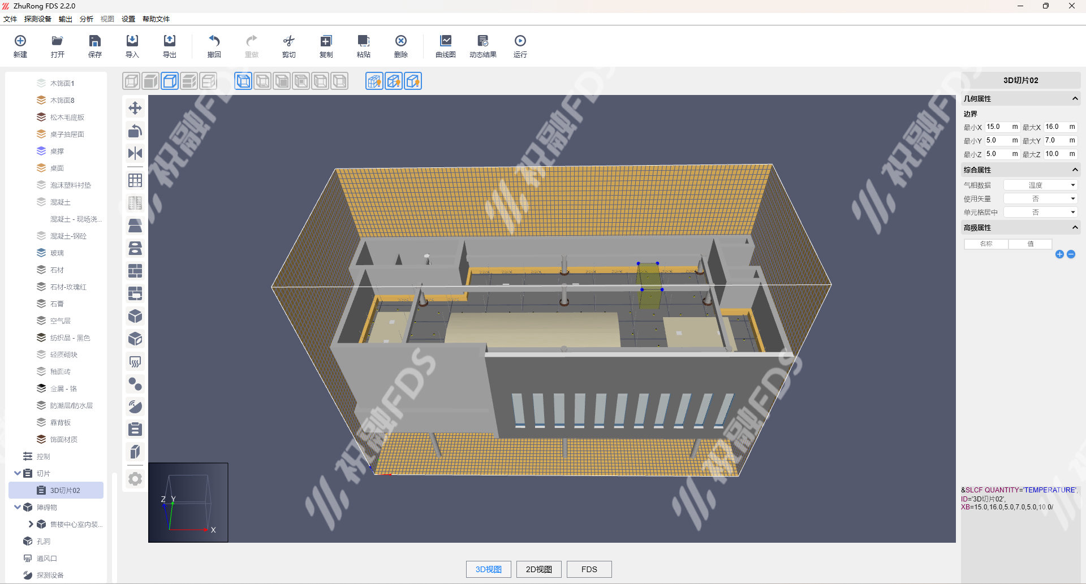Collapse the 高级属性 section

(1075, 227)
